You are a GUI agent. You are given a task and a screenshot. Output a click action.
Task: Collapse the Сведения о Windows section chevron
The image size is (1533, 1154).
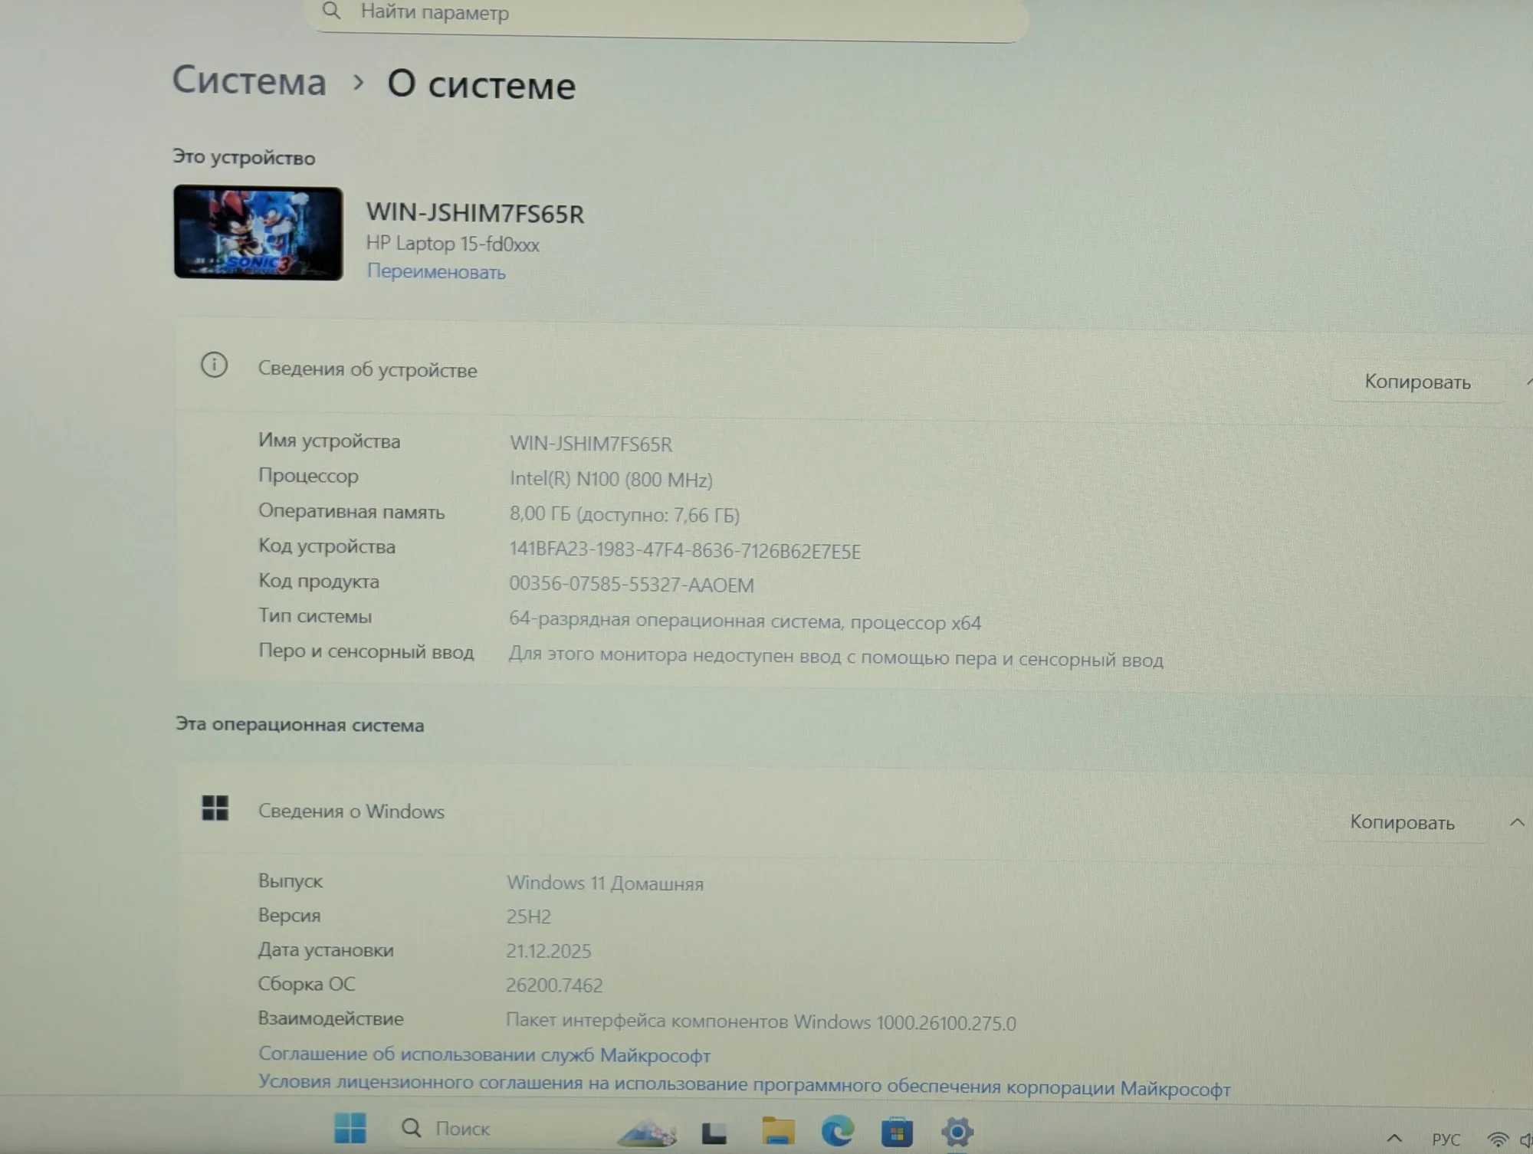click(1516, 822)
